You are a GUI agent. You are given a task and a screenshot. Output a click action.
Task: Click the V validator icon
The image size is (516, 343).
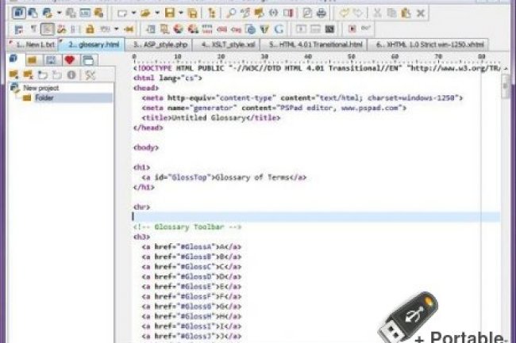(x=264, y=29)
